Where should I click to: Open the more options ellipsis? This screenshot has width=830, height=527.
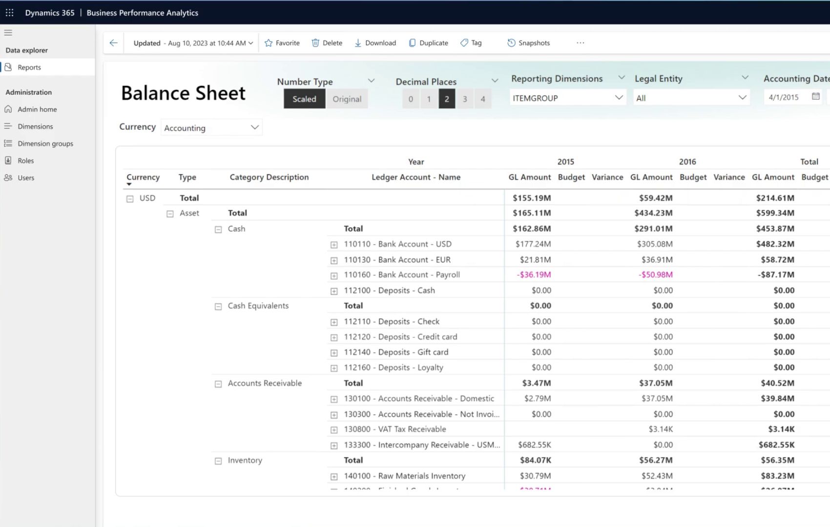[x=580, y=43]
